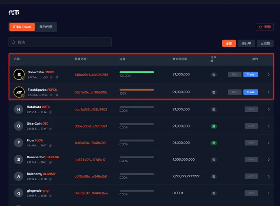
Task: Open deploy transaction c6f0c68e...e346e2df
Action: [x=91, y=176]
